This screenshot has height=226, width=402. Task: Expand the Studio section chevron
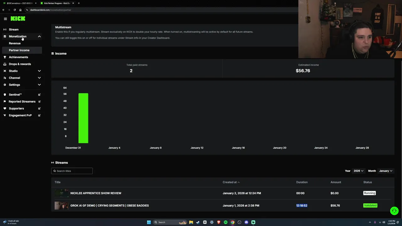click(39, 71)
